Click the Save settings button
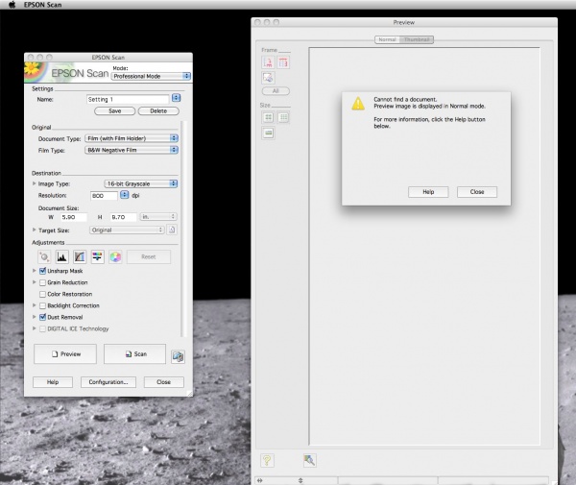576x485 pixels. [114, 111]
